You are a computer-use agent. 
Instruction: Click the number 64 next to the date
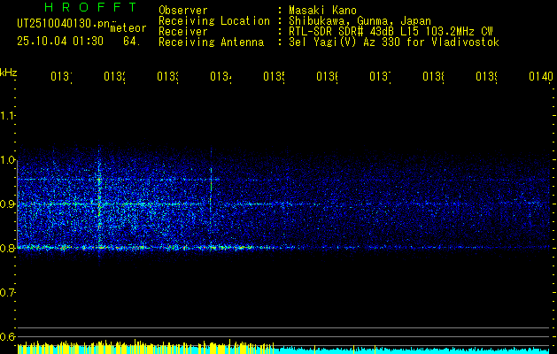132,42
